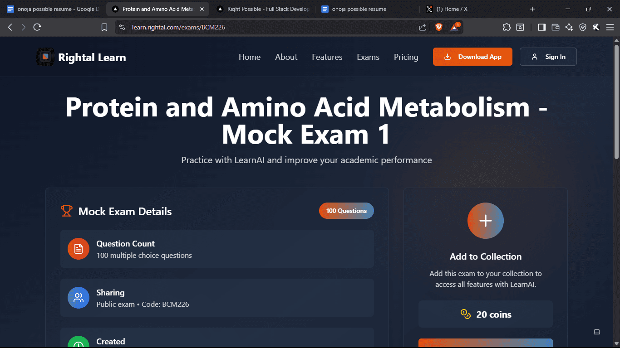Click the Sharing people icon

click(79, 298)
